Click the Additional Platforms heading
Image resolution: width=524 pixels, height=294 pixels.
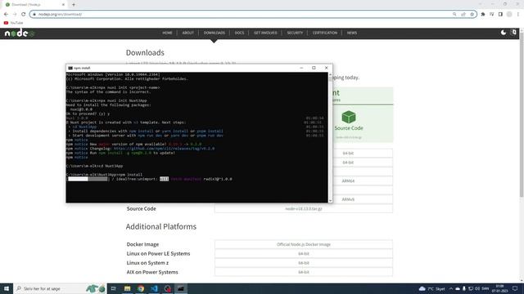click(161, 227)
